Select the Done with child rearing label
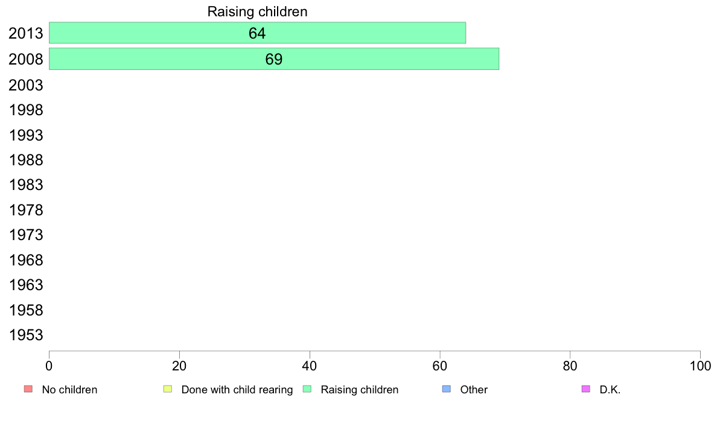The image size is (717, 444). tap(237, 390)
